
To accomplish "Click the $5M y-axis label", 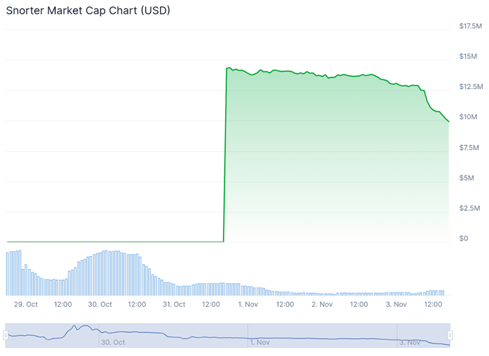I will click(x=466, y=177).
